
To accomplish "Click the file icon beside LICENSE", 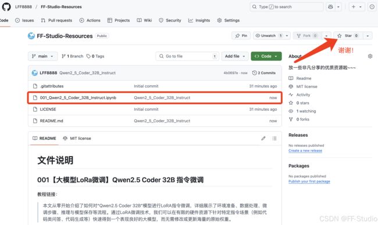I will point(35,109).
